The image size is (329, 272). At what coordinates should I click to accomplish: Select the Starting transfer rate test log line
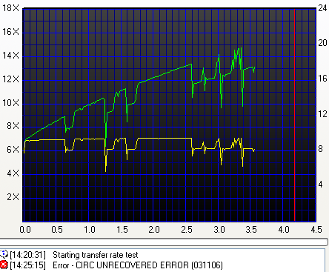69,255
